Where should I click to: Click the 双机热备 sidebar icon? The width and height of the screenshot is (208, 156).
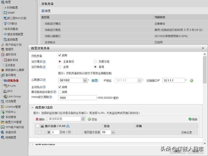coord(5,80)
